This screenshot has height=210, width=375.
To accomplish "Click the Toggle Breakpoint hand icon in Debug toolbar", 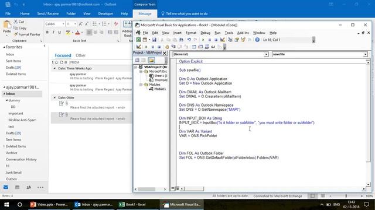I will click(167, 47).
